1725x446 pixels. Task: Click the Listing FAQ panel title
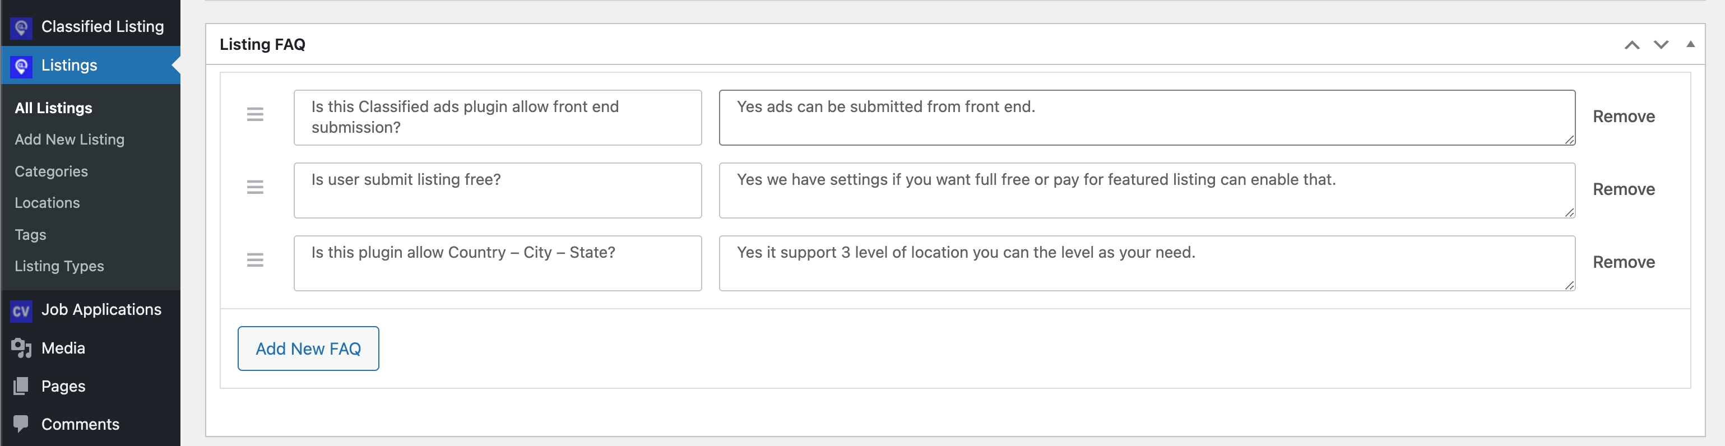click(262, 44)
